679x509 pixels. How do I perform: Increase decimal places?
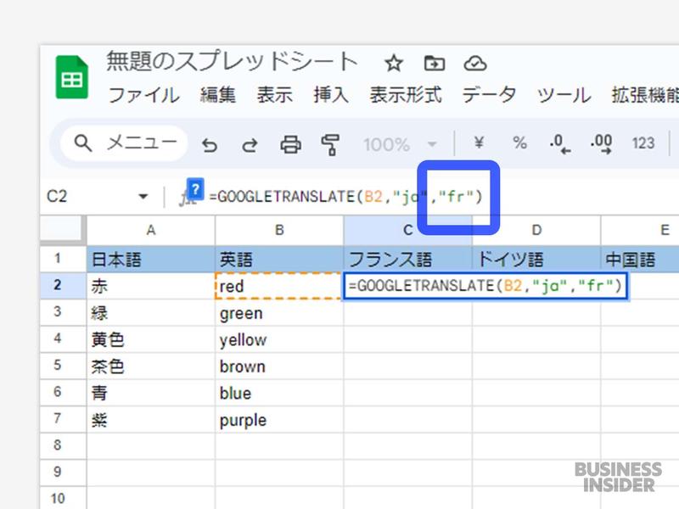click(601, 143)
